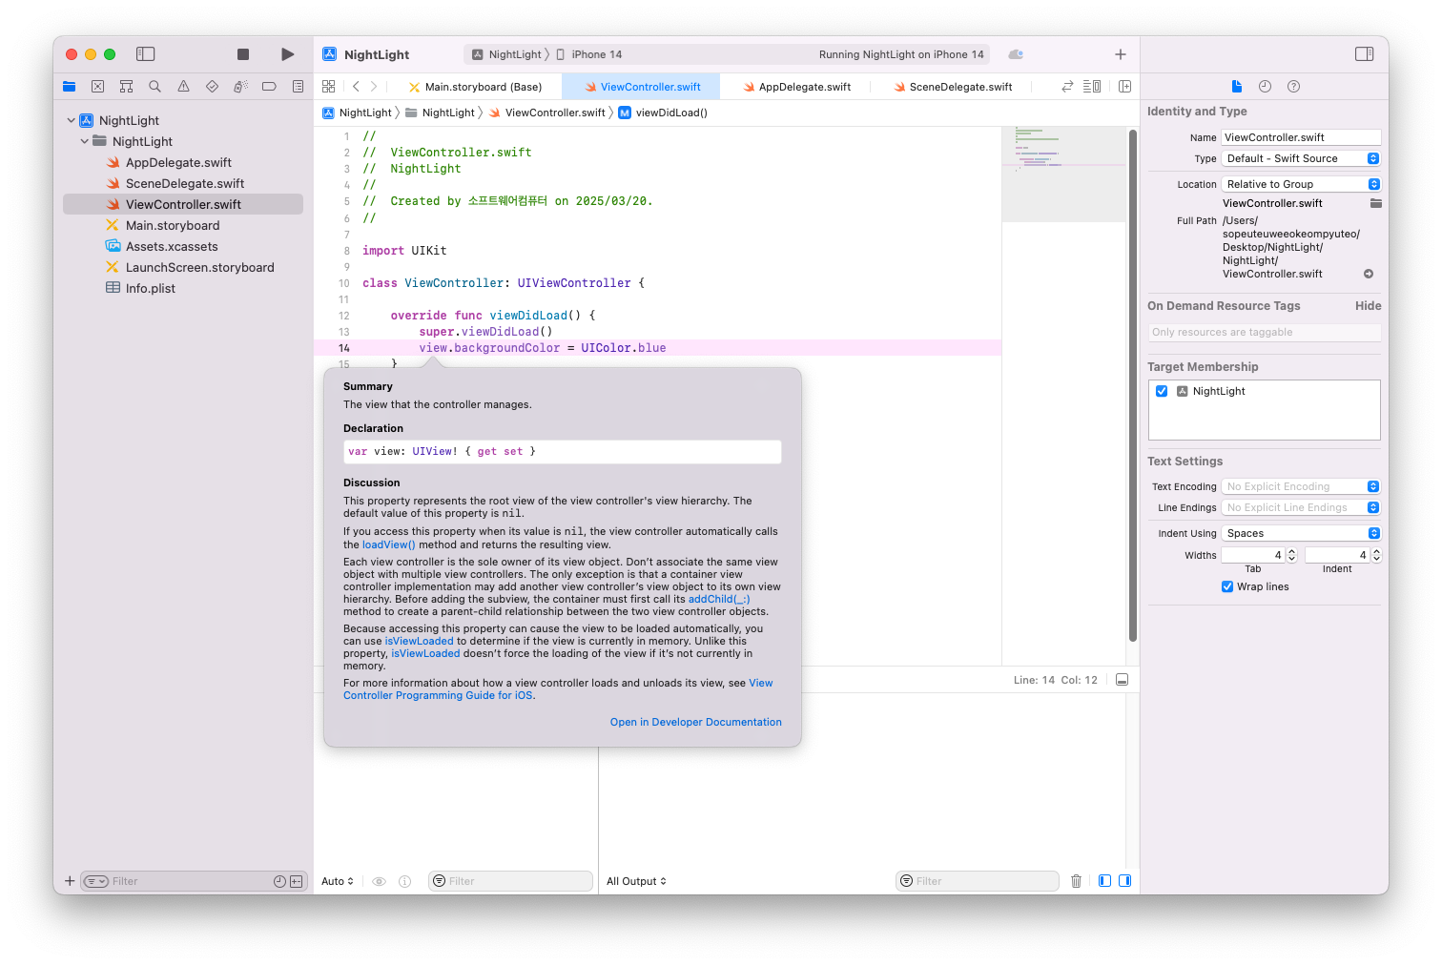This screenshot has width=1442, height=965.
Task: Hide the On Demand Resource Tags section
Action: [1368, 306]
